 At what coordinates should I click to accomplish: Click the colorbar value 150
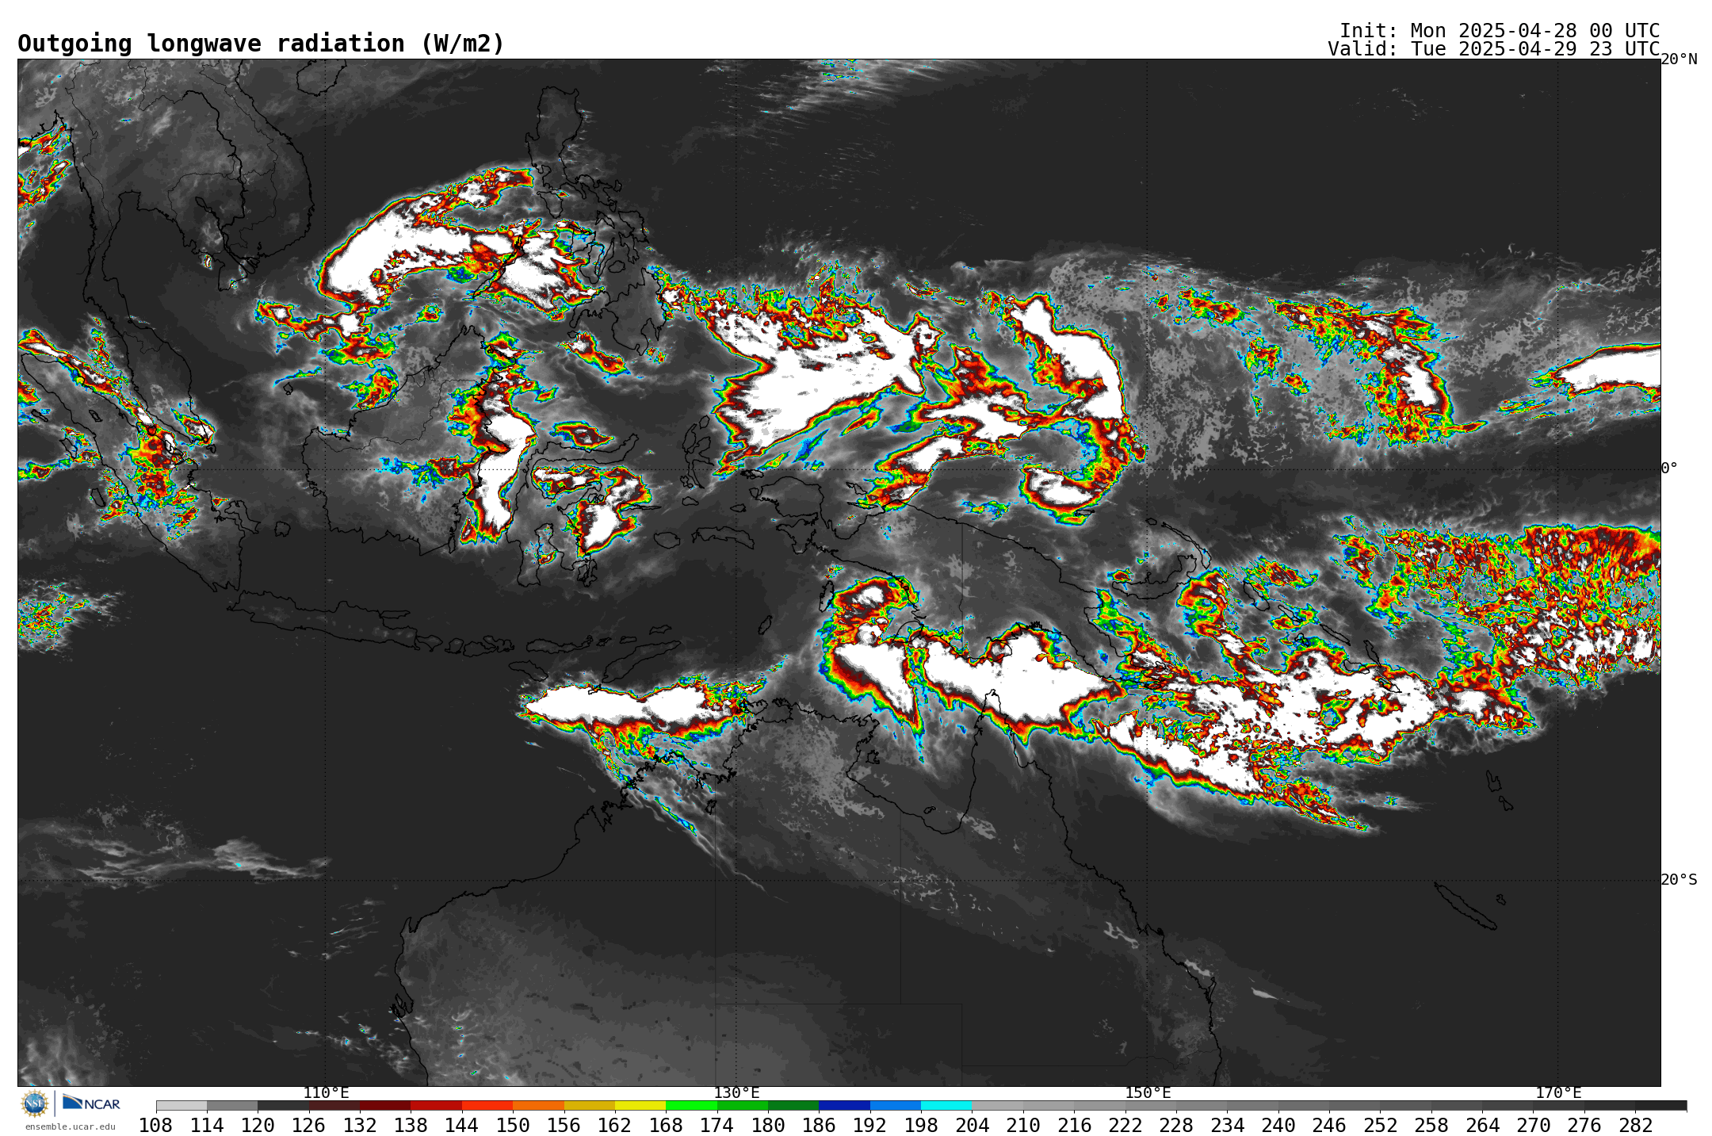click(x=513, y=1126)
